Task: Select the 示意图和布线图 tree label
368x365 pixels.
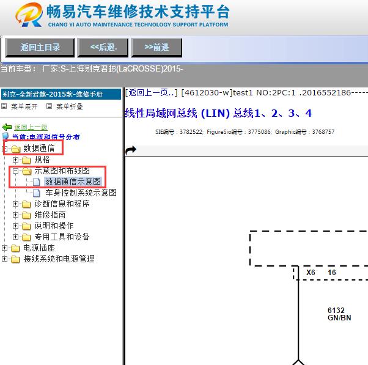Action: [62, 171]
